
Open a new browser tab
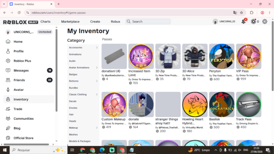tap(59, 4)
